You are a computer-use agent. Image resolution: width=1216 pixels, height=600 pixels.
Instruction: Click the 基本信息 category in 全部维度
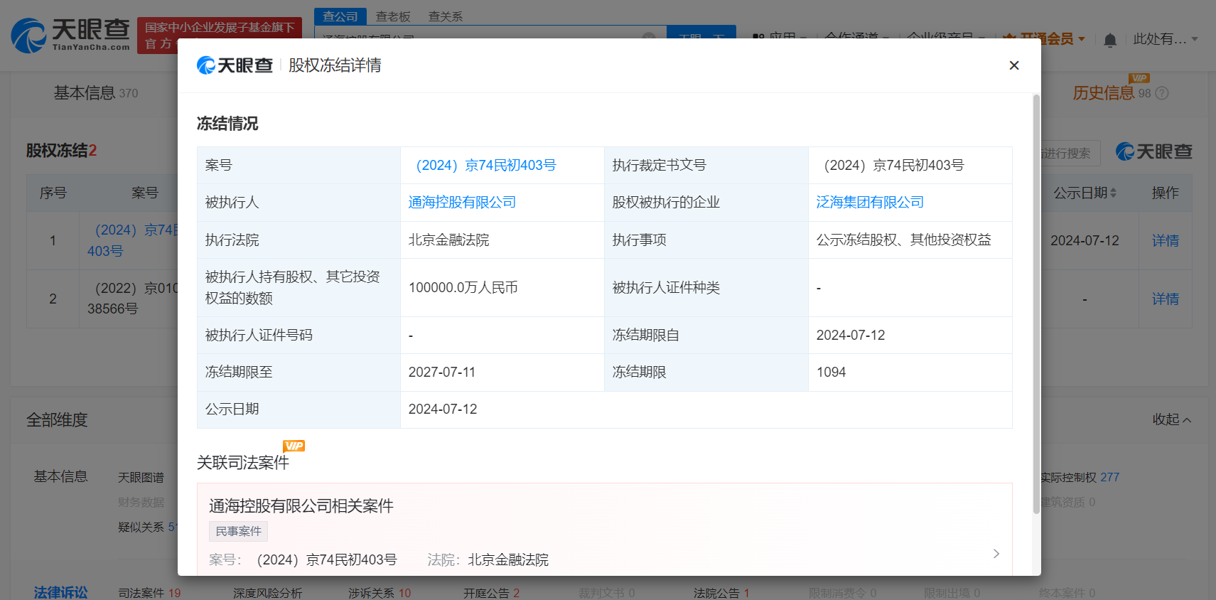[x=60, y=476]
